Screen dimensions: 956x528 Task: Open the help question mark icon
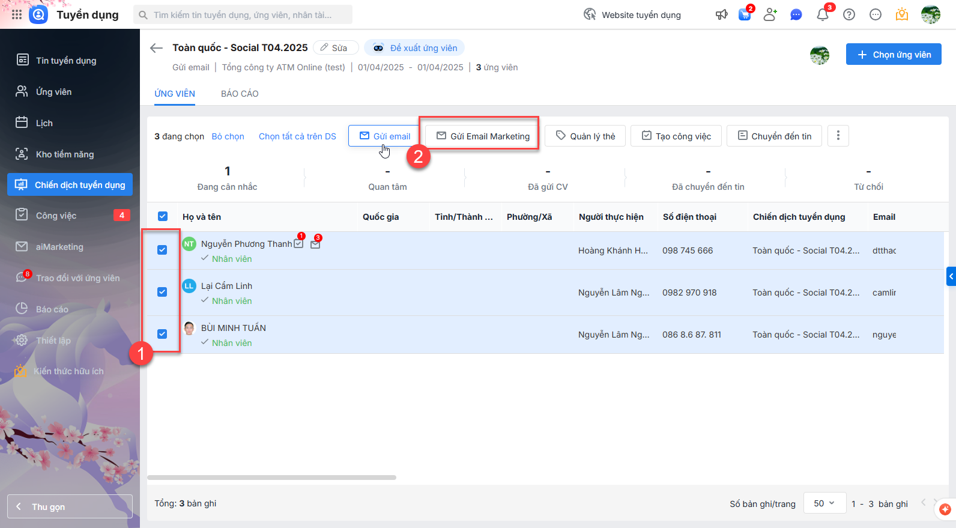(x=849, y=14)
